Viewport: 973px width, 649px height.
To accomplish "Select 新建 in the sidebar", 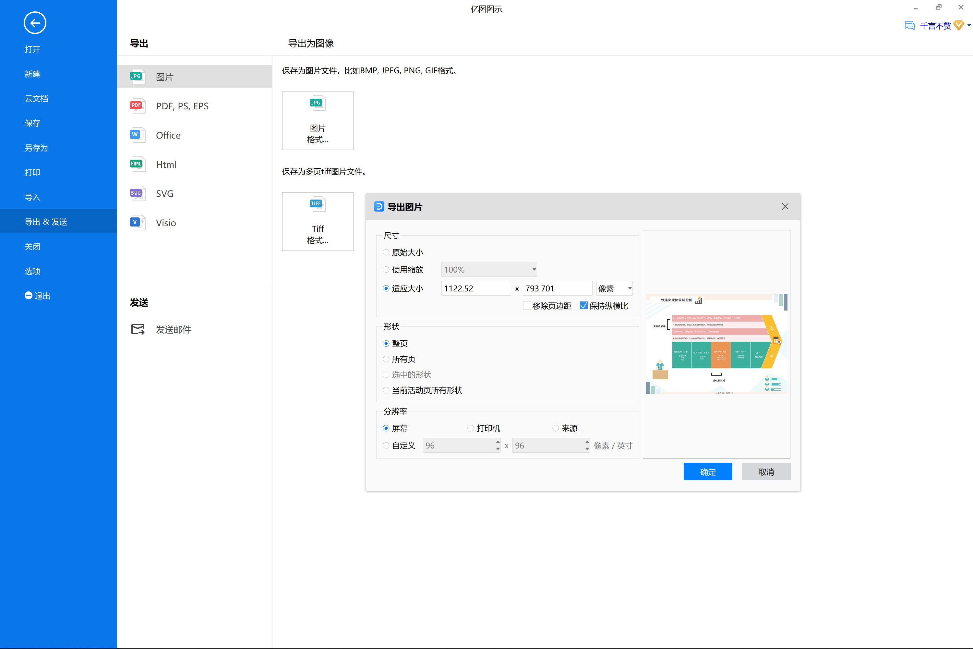I will [32, 74].
